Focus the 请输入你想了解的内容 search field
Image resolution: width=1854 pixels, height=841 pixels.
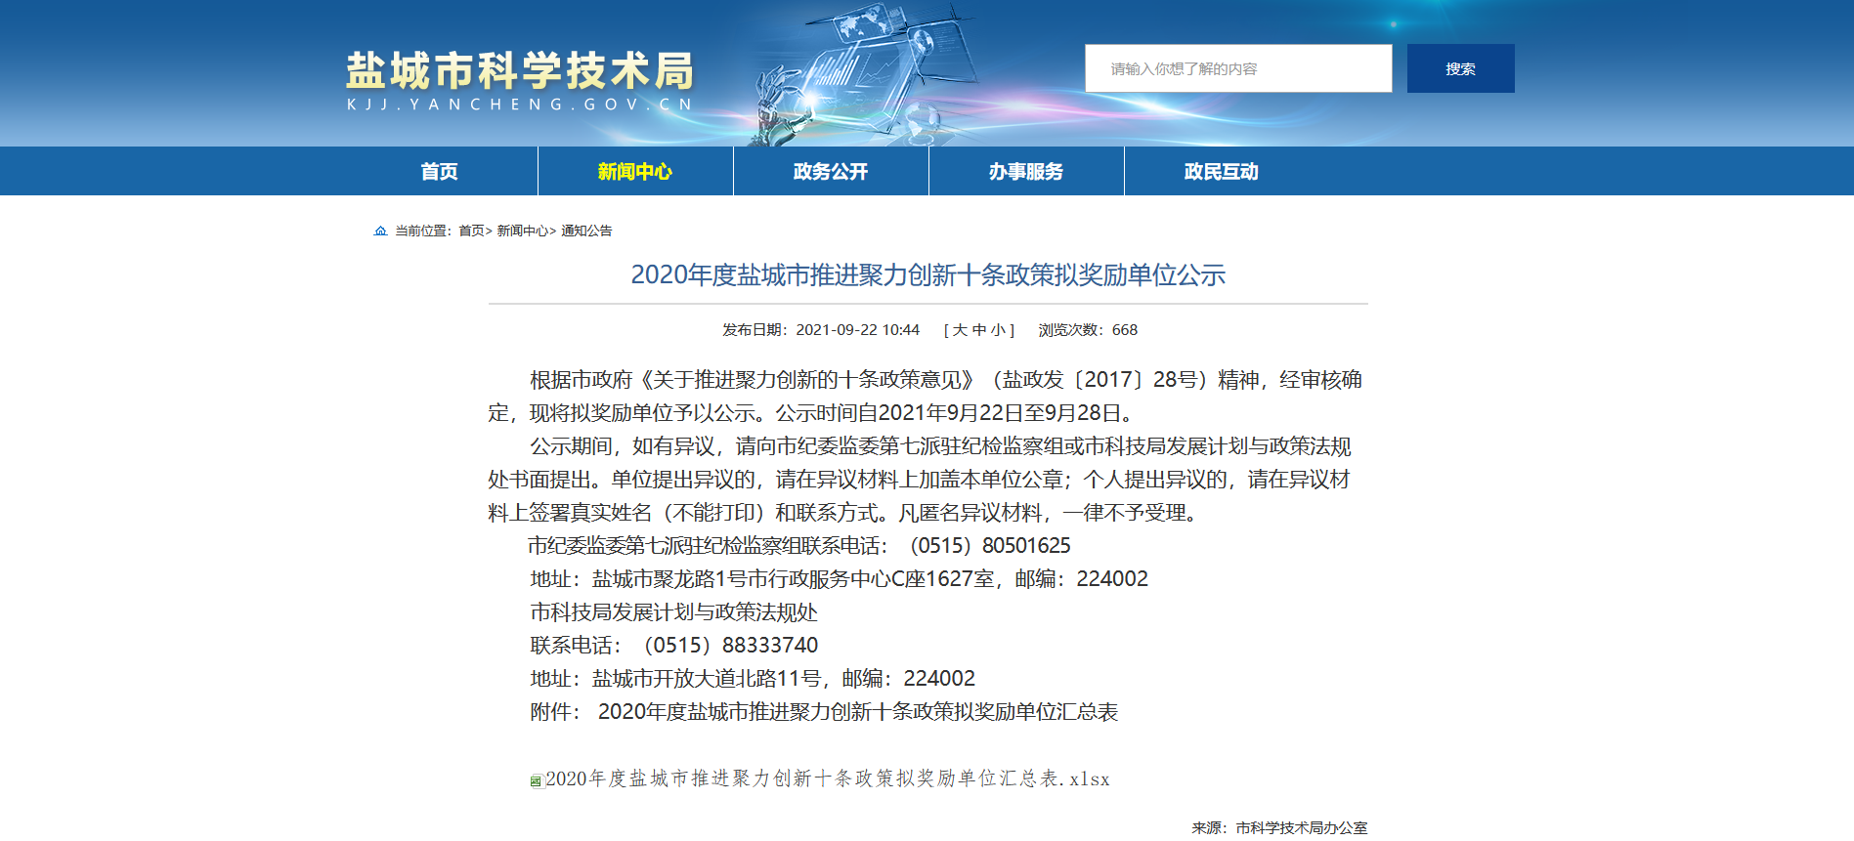tap(1237, 69)
